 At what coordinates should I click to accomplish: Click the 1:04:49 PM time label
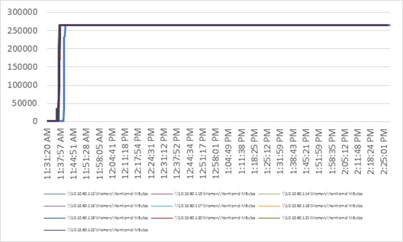point(229,151)
